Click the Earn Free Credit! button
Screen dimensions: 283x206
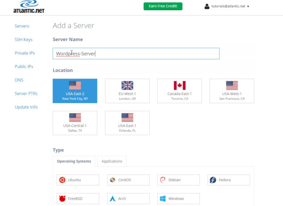[x=163, y=6]
